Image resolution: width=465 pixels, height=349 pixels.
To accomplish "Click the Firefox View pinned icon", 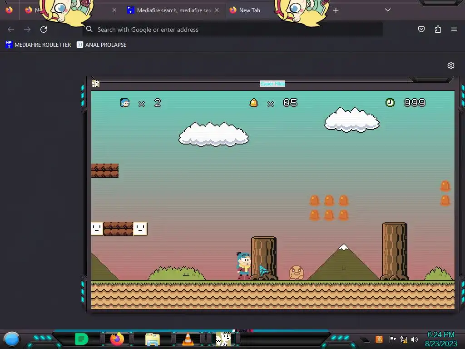I will click(9, 10).
